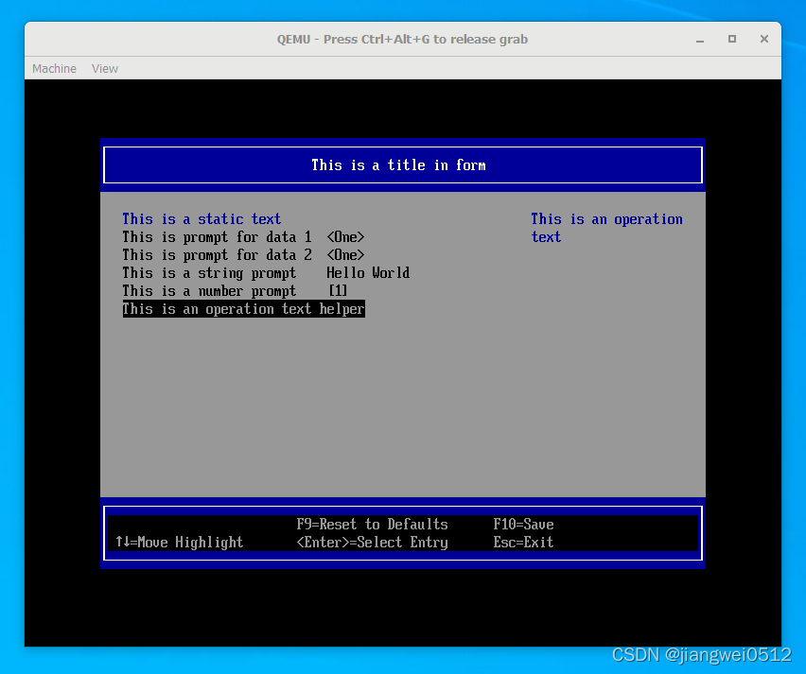The width and height of the screenshot is (806, 674).
Task: Select the 'number prompt' entry
Action: coord(209,291)
